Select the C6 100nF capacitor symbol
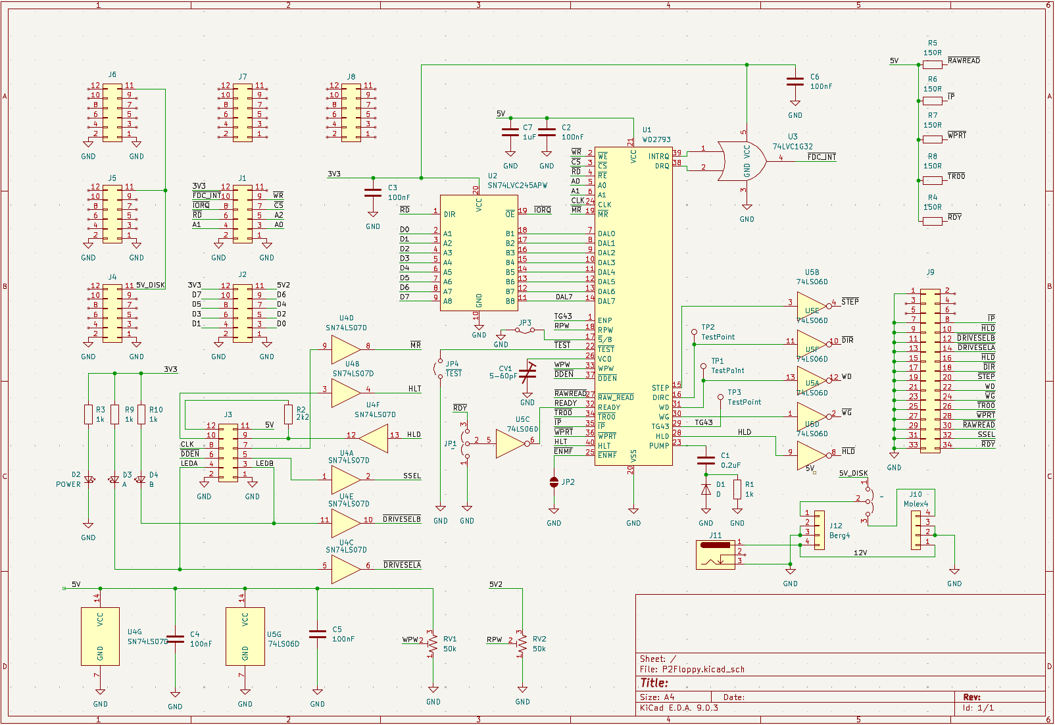 pos(795,82)
